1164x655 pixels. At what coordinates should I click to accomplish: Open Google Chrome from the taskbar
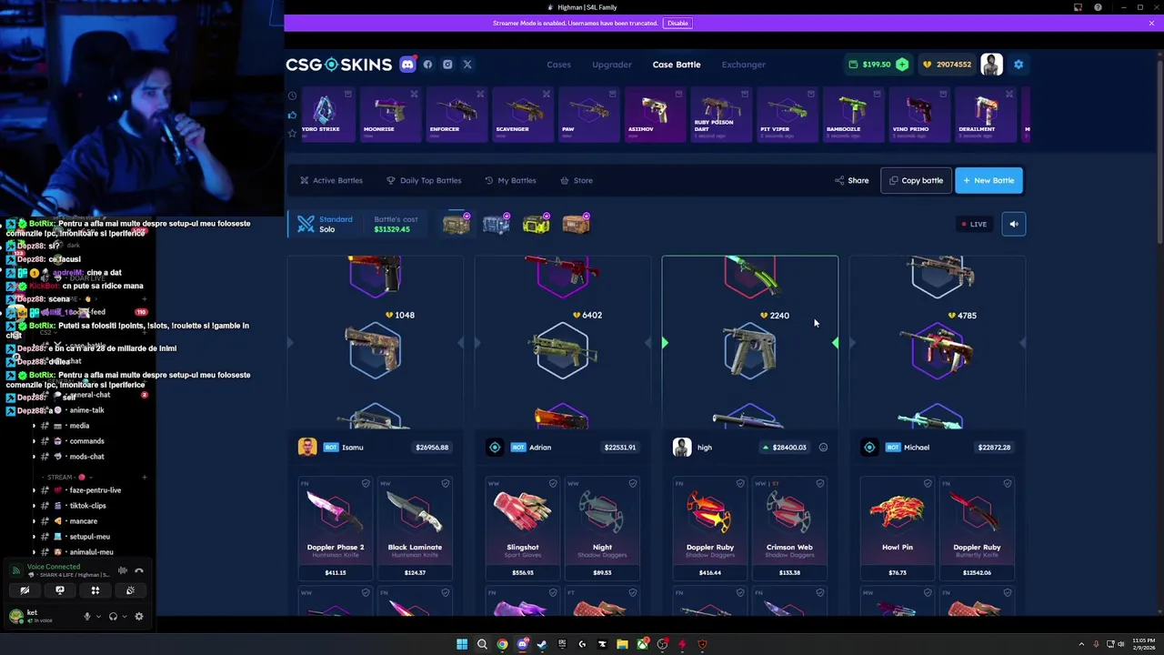pos(502,644)
